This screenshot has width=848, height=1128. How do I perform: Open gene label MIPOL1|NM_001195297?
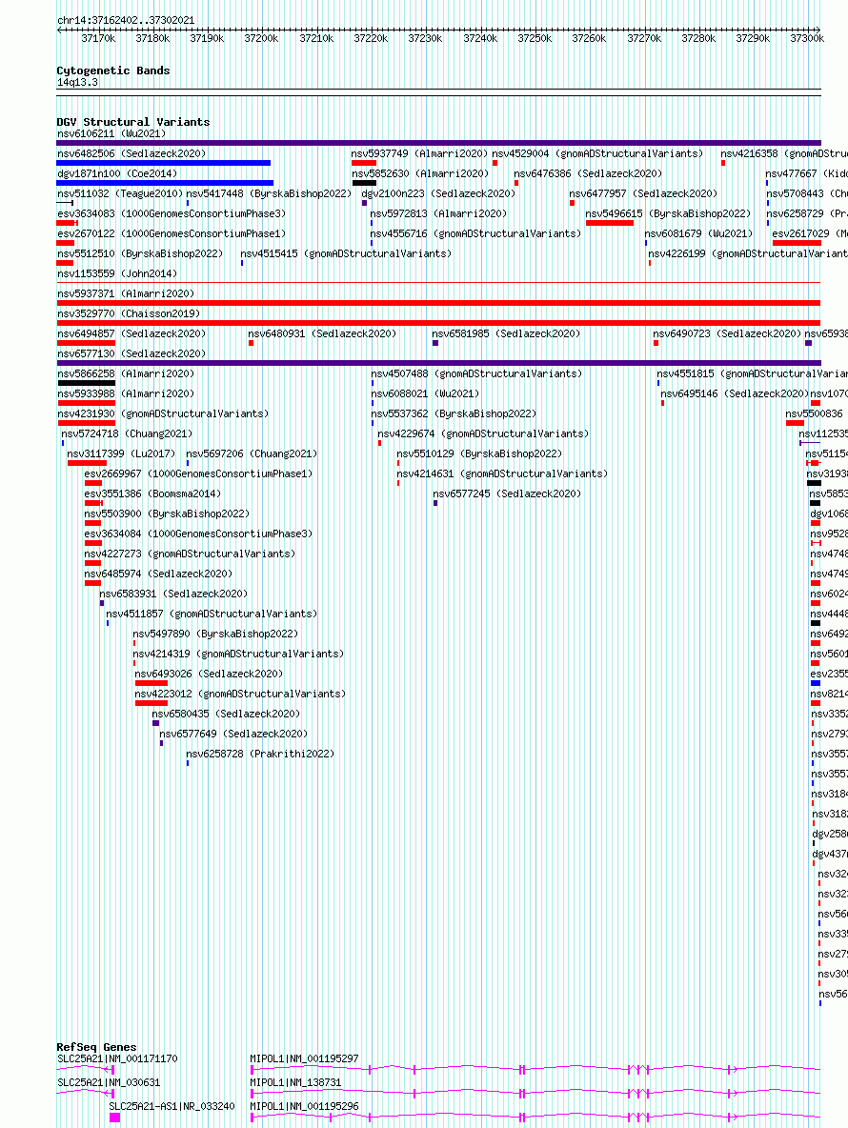coord(304,1059)
